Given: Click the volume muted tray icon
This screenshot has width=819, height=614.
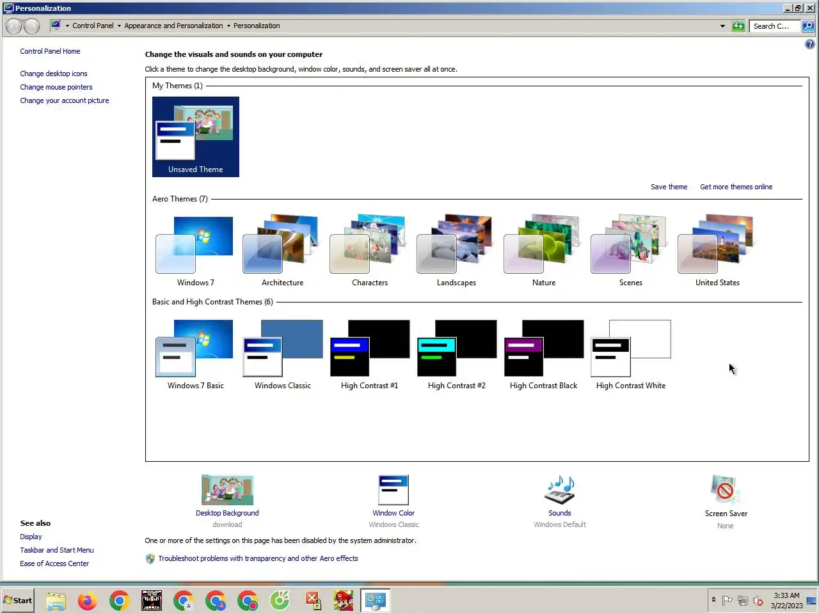Looking at the screenshot, I should pos(758,601).
